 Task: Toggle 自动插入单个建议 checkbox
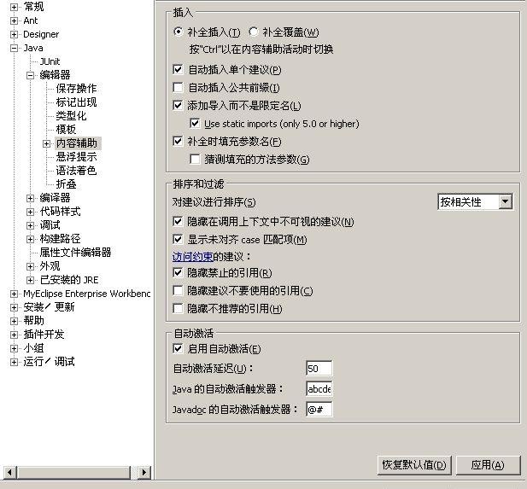[x=178, y=69]
